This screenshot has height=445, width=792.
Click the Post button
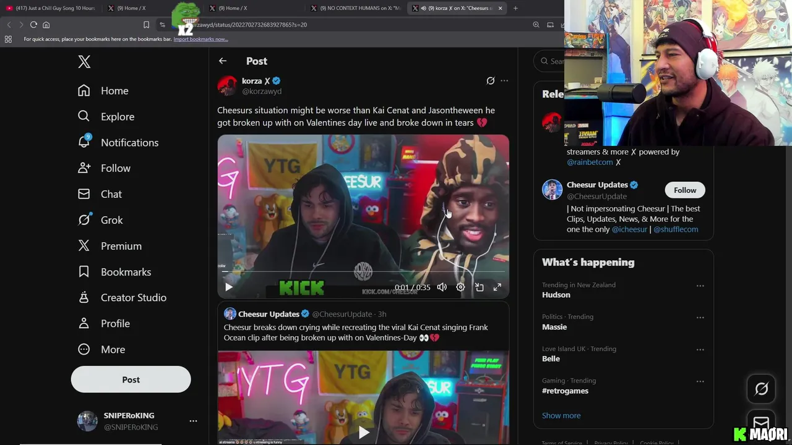click(131, 379)
